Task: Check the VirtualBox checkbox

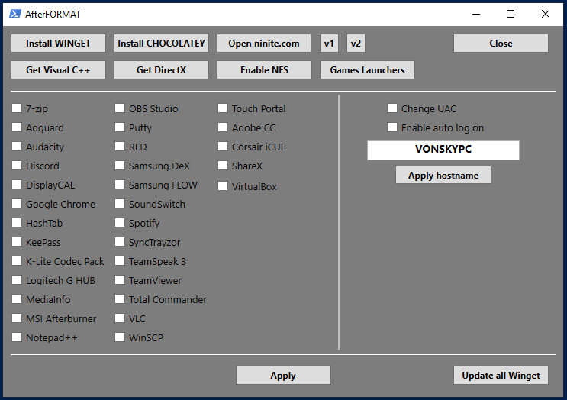Action: (x=223, y=186)
